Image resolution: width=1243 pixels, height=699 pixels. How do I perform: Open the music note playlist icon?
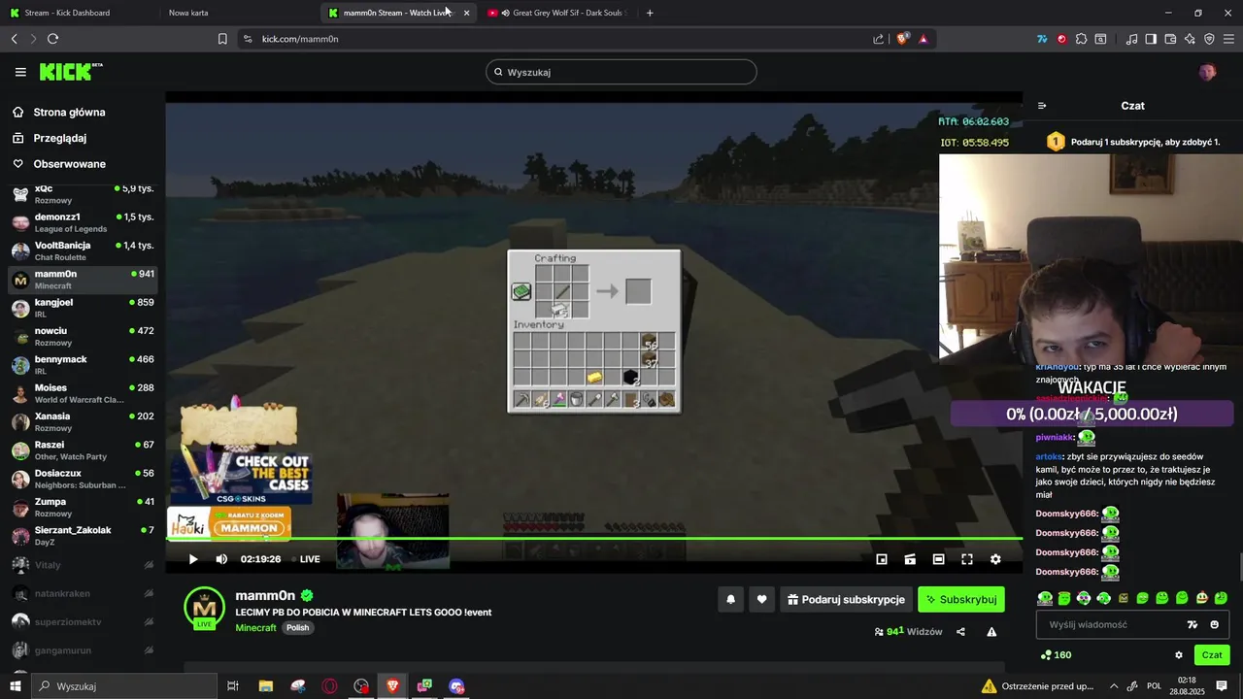[x=1131, y=39]
